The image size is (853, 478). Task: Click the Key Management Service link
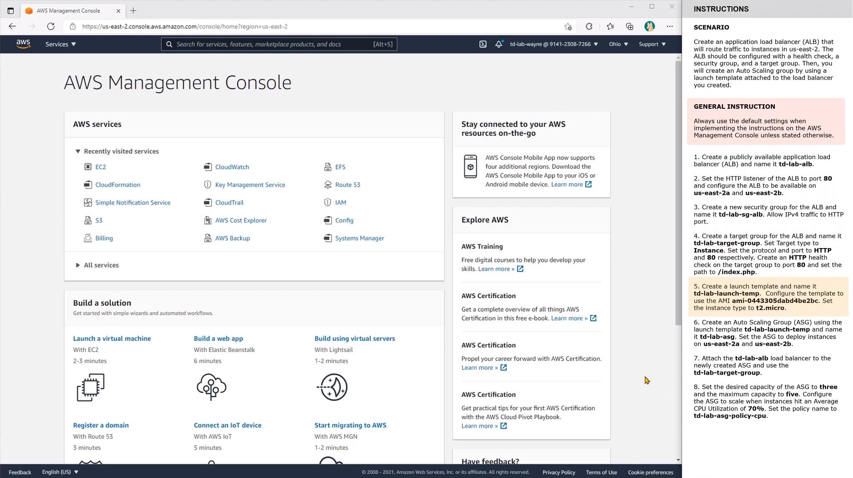pos(250,185)
